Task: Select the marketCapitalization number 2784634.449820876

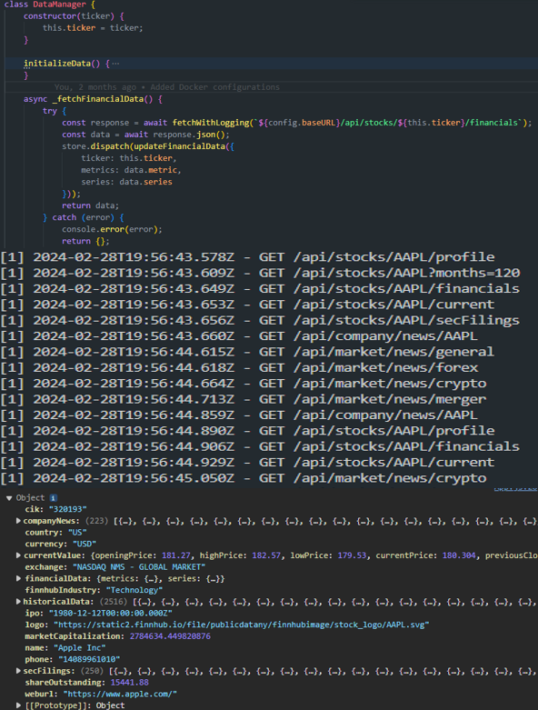Action: (170, 636)
